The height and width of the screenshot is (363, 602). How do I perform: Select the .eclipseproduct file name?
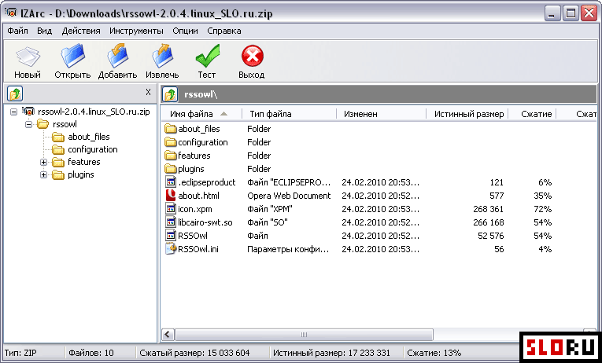(x=206, y=182)
